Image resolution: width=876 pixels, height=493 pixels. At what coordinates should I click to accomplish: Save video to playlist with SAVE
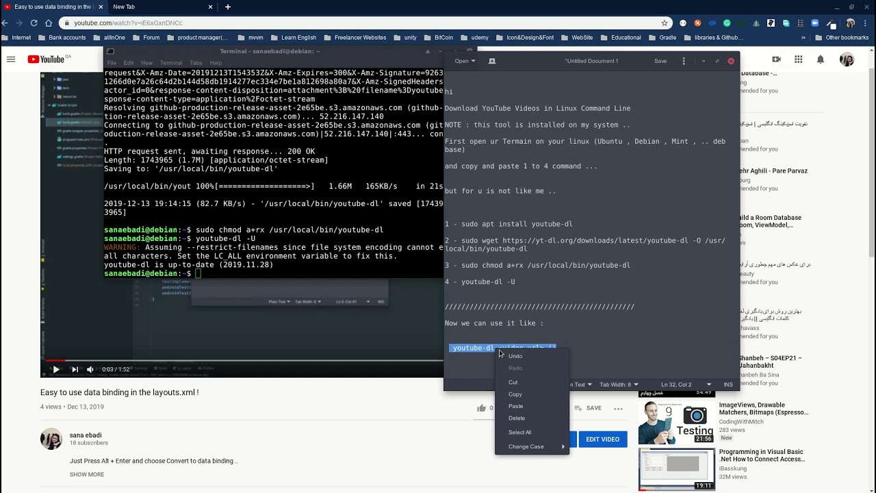588,408
